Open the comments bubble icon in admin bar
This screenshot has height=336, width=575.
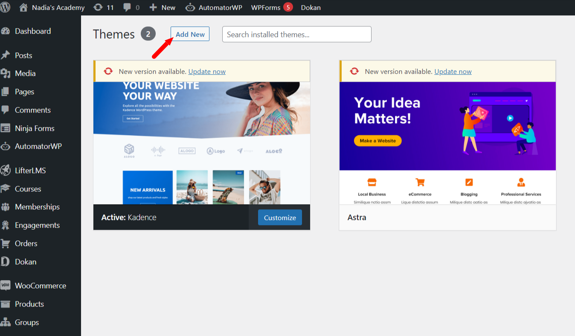pos(127,8)
